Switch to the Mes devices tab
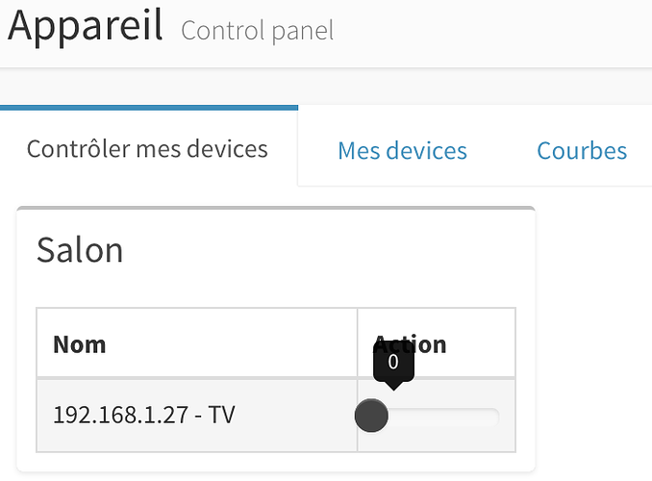652x481 pixels. (x=402, y=151)
